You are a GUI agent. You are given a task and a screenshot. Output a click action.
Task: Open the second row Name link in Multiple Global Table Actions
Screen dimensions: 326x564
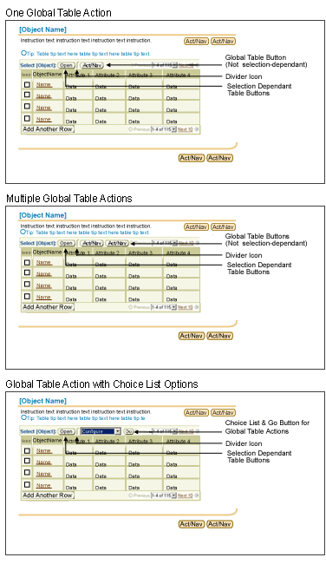coord(44,274)
